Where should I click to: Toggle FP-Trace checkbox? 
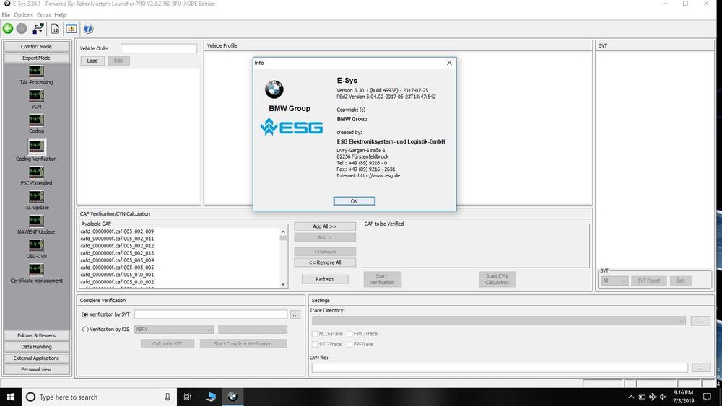349,344
